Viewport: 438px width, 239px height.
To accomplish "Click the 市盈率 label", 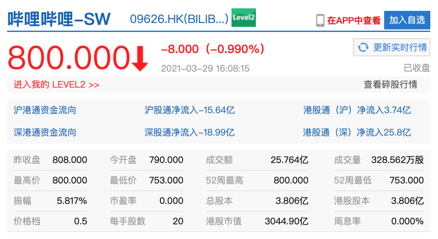I will [x=123, y=201].
